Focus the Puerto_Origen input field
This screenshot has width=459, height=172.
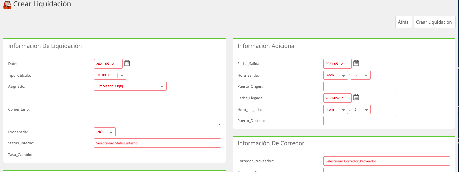[360, 86]
